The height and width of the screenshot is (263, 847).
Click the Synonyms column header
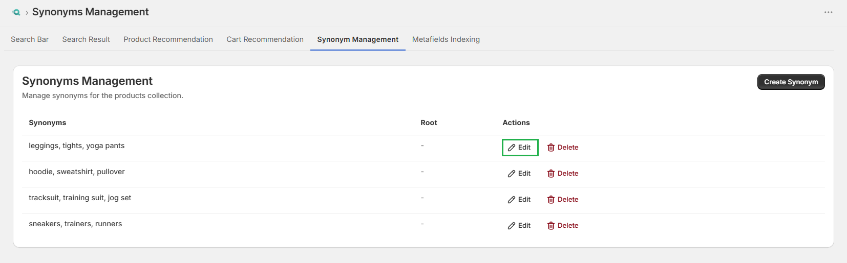click(48, 123)
